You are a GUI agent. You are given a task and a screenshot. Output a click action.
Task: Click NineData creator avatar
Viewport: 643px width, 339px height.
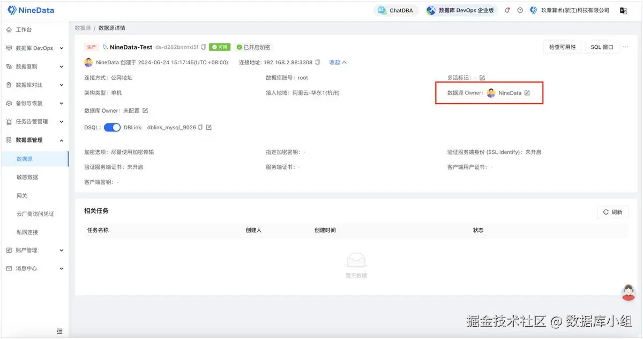tap(88, 62)
